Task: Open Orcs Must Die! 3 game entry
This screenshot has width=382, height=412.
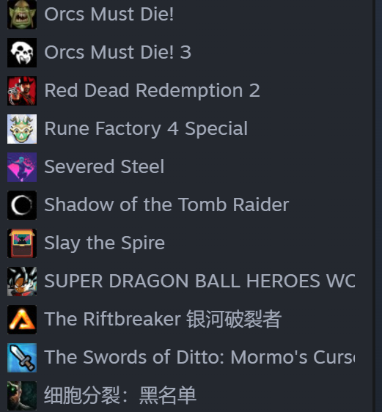Action: 117,52
